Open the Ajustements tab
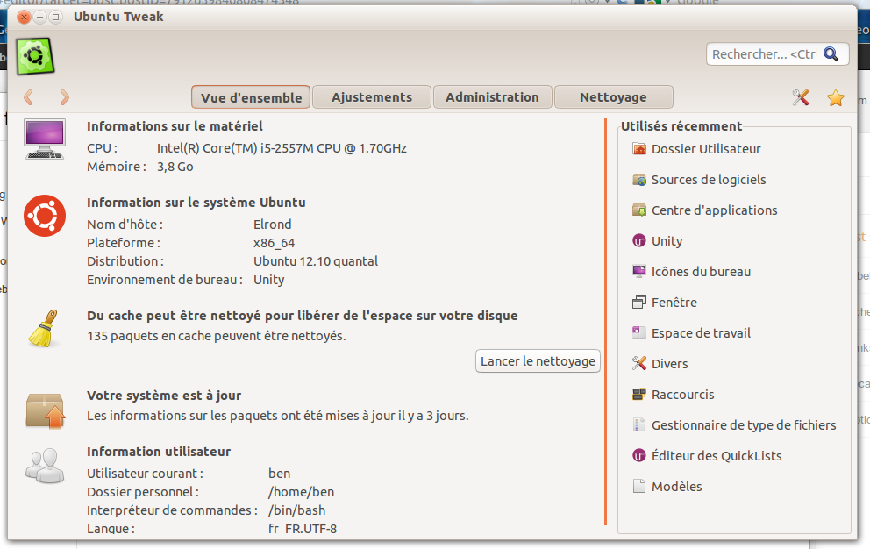 (372, 97)
